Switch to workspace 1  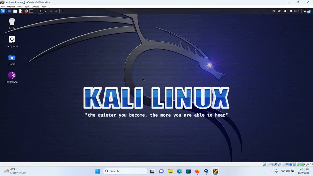(40, 11)
